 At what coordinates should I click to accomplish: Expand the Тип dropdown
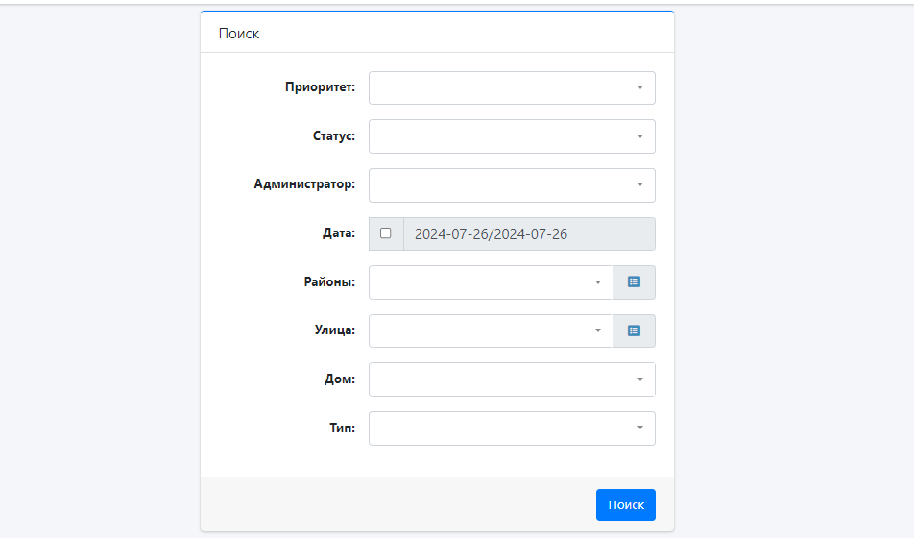(x=512, y=428)
